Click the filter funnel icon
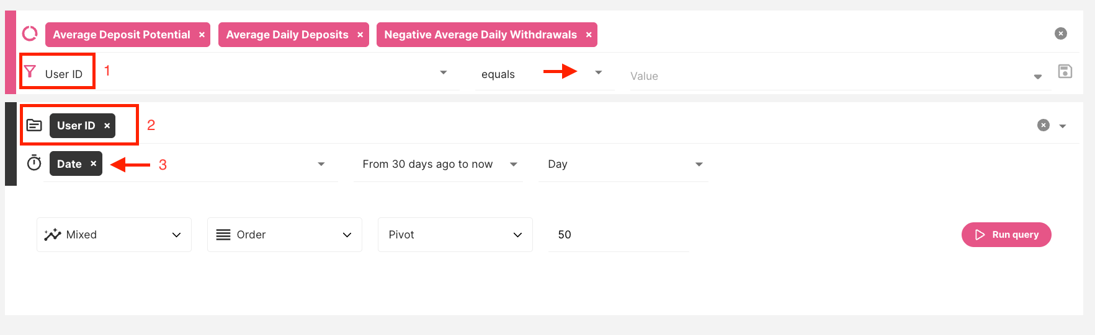Screen dimensions: 1095x335 (x=30, y=72)
